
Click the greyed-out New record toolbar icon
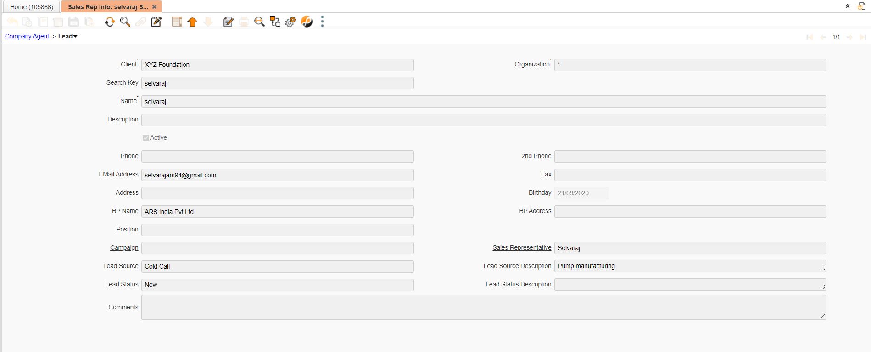pos(28,22)
